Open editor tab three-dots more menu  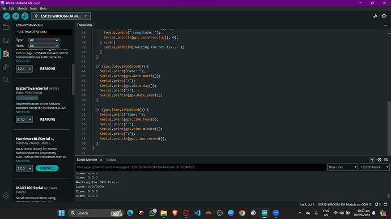385,25
